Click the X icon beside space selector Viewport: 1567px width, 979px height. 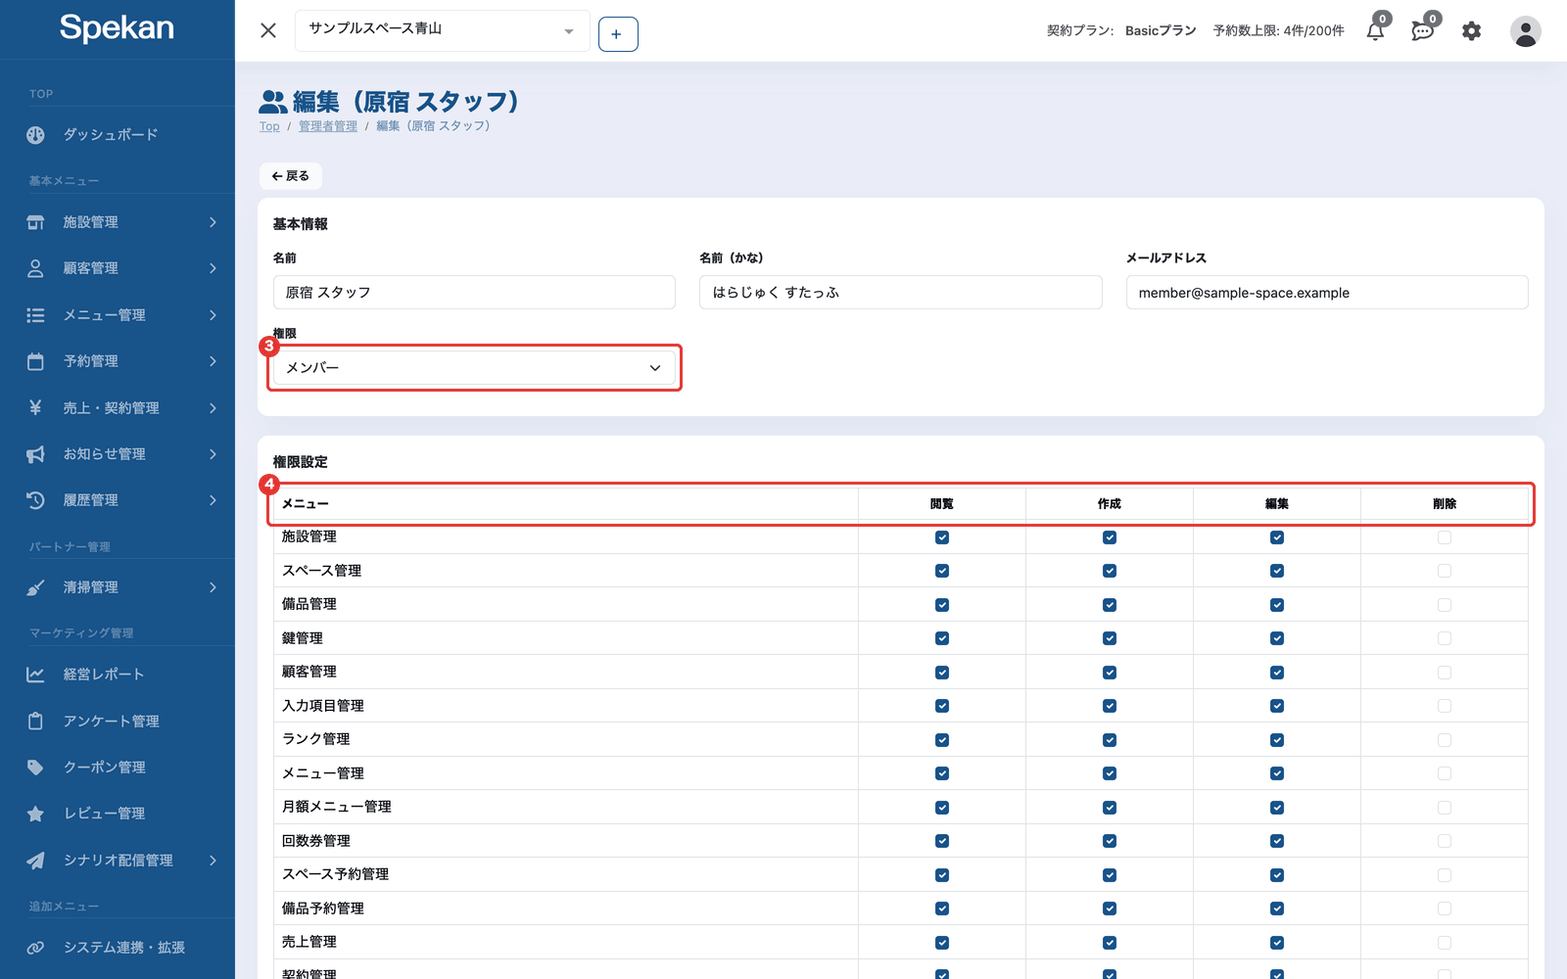pos(268,30)
